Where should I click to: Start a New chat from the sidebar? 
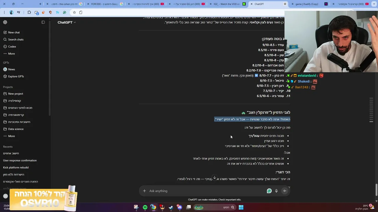point(11,32)
